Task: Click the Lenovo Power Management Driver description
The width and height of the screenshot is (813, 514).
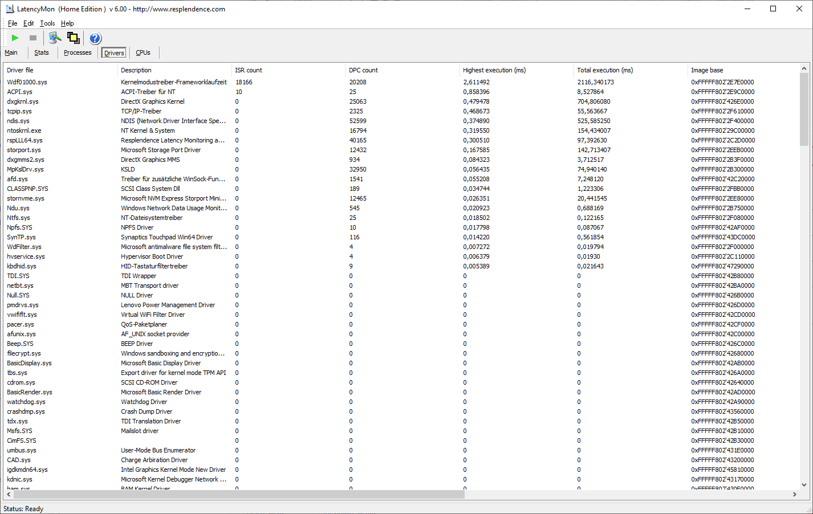Action: pos(168,305)
